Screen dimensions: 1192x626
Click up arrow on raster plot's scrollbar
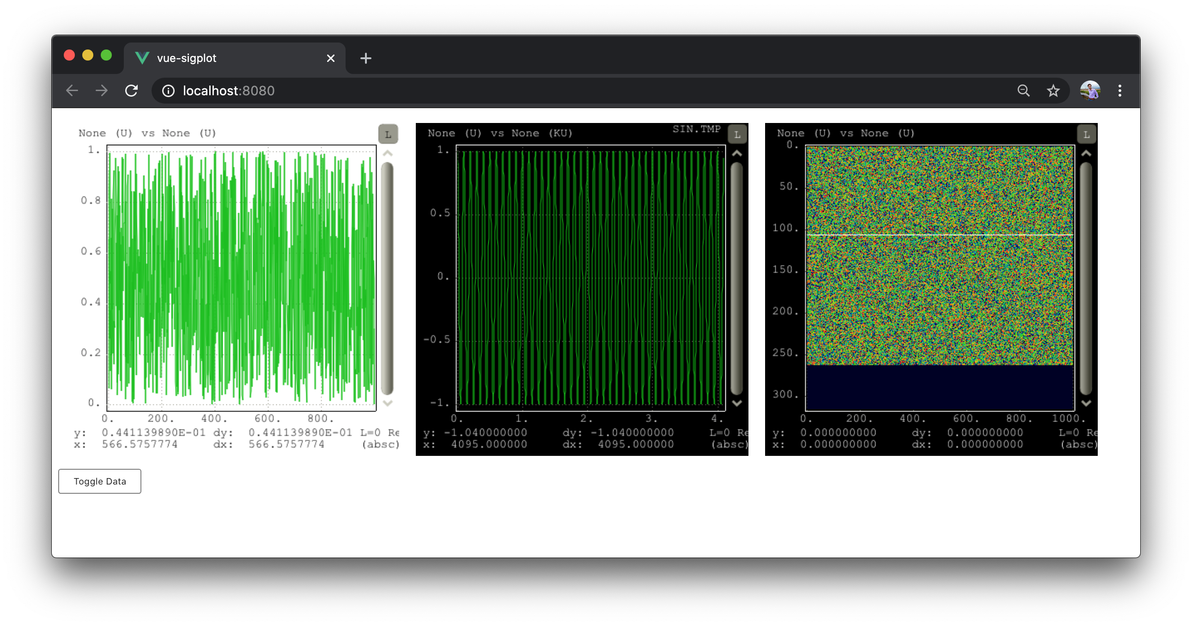click(x=1086, y=153)
